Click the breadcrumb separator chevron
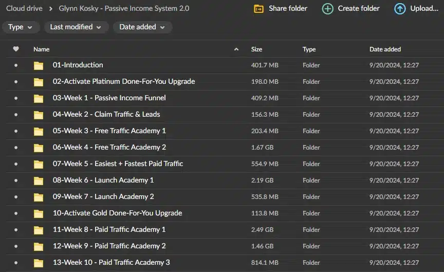The image size is (444, 272). tap(51, 9)
